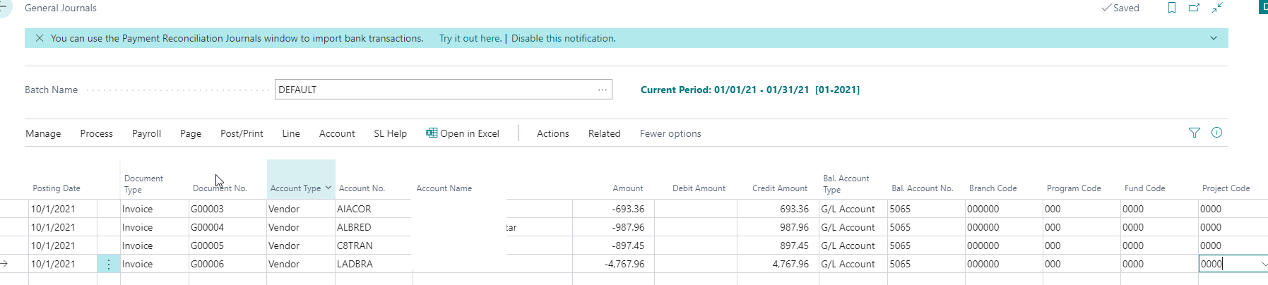
Task: Click the Document No. column header
Action: 220,188
